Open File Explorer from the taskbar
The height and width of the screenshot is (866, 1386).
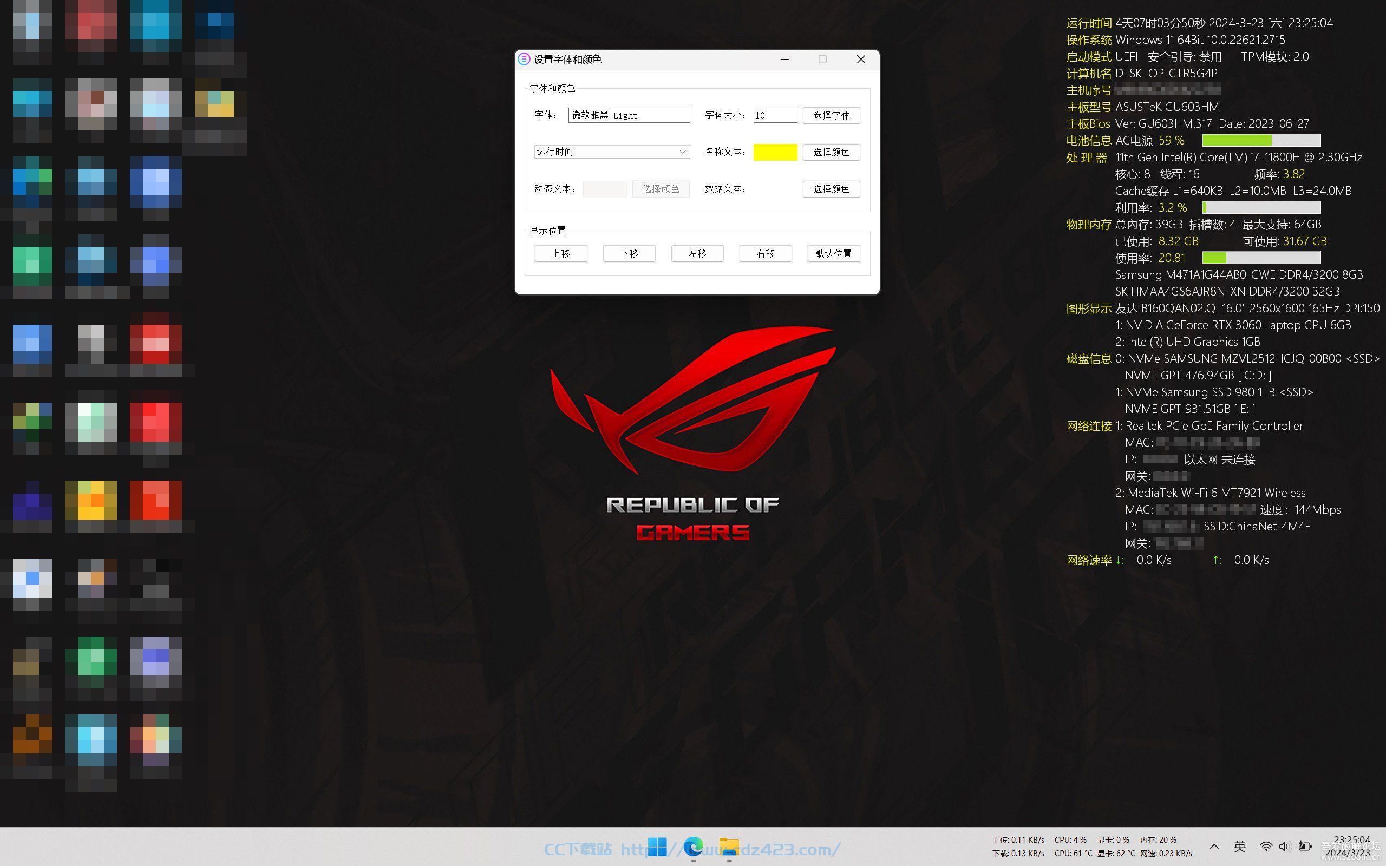coord(729,847)
